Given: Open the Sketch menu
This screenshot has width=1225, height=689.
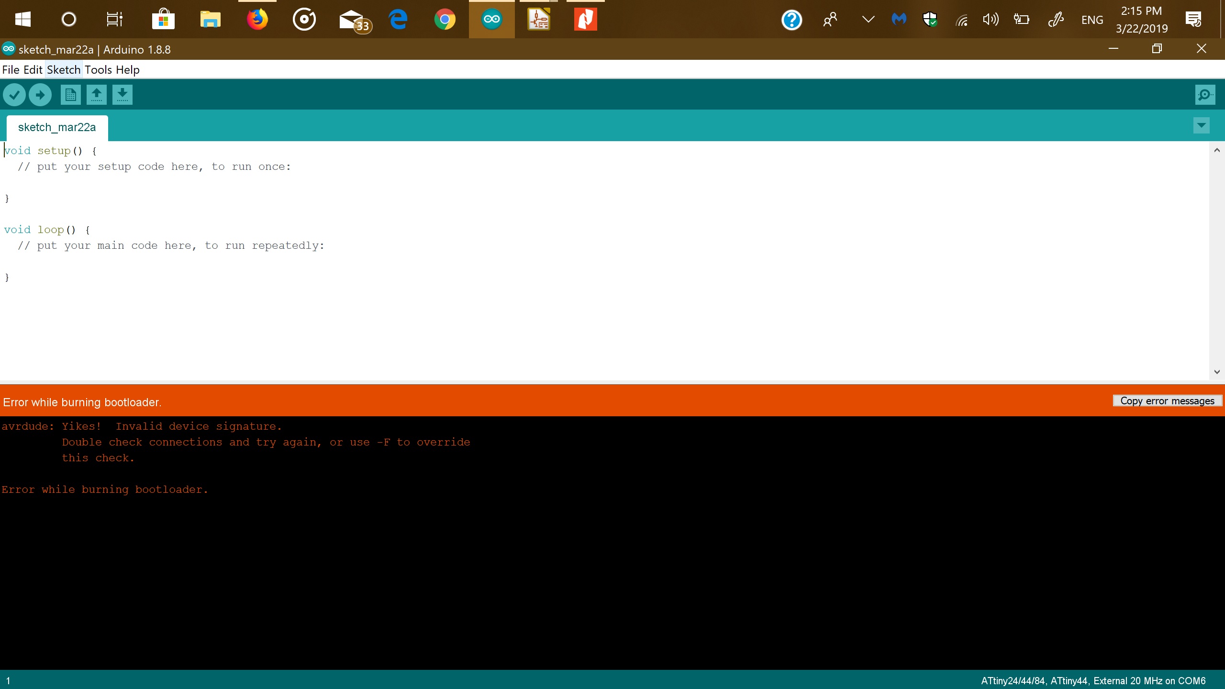Looking at the screenshot, I should coord(64,70).
